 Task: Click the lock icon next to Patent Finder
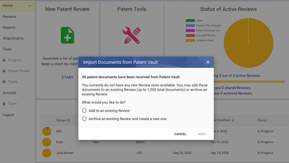pyautogui.click(x=4, y=71)
